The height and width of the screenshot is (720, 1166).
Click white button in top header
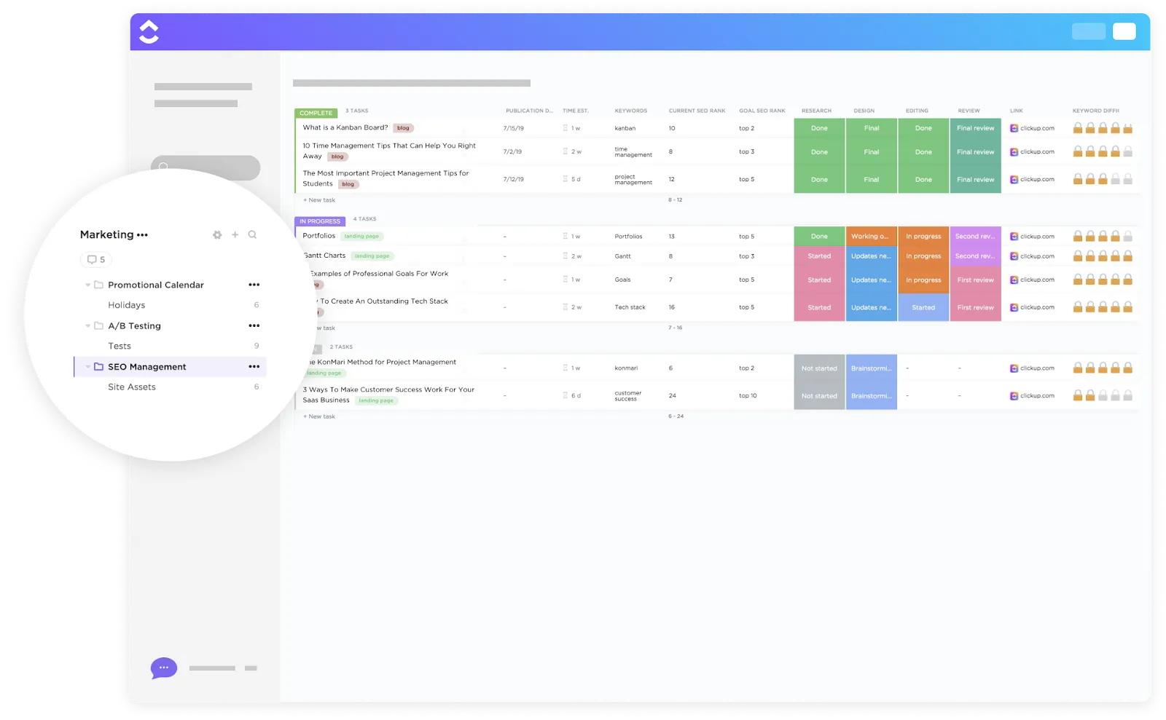(1124, 31)
